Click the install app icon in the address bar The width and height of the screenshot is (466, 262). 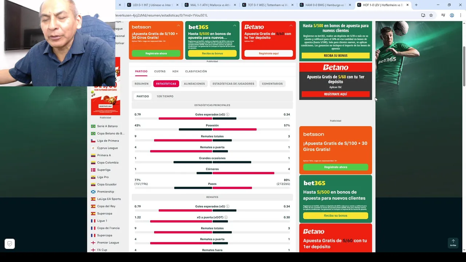[x=423, y=15]
